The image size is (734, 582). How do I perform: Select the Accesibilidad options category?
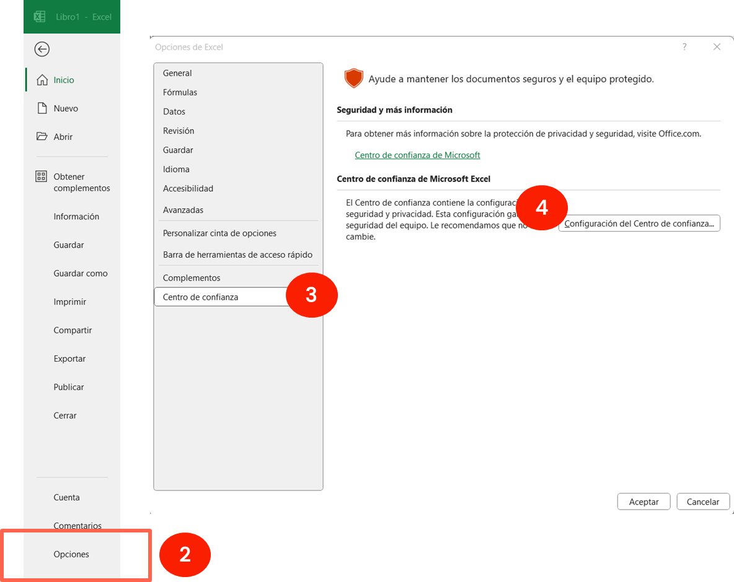point(238,188)
